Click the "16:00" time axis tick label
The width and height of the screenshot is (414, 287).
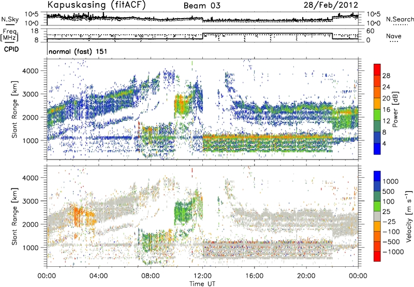point(255,276)
